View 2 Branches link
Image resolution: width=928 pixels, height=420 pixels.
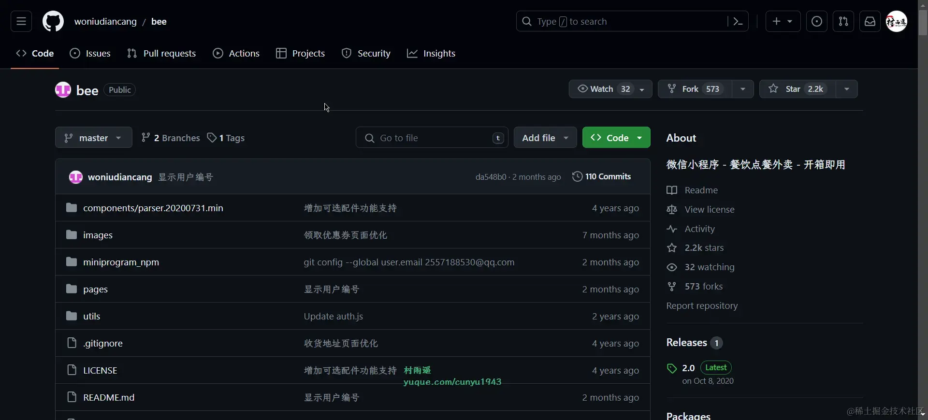click(x=170, y=138)
